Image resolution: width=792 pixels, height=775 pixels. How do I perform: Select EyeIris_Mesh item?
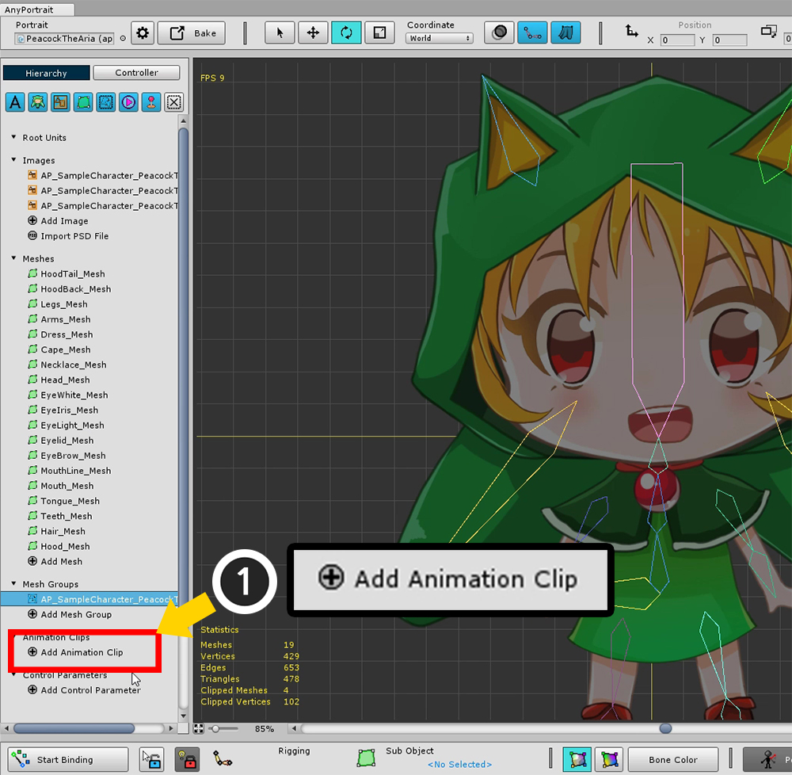coord(63,410)
